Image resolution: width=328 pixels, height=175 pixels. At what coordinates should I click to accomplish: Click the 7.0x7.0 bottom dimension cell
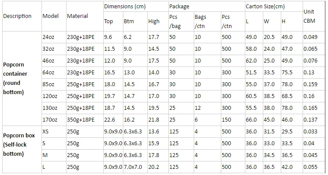pyautogui.click(x=133, y=167)
